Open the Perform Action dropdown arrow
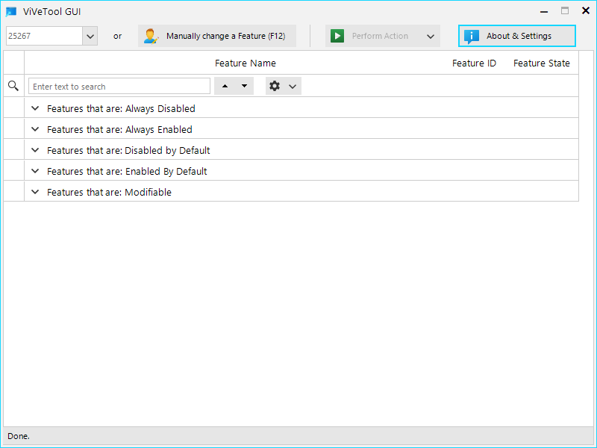The image size is (597, 448). point(431,37)
